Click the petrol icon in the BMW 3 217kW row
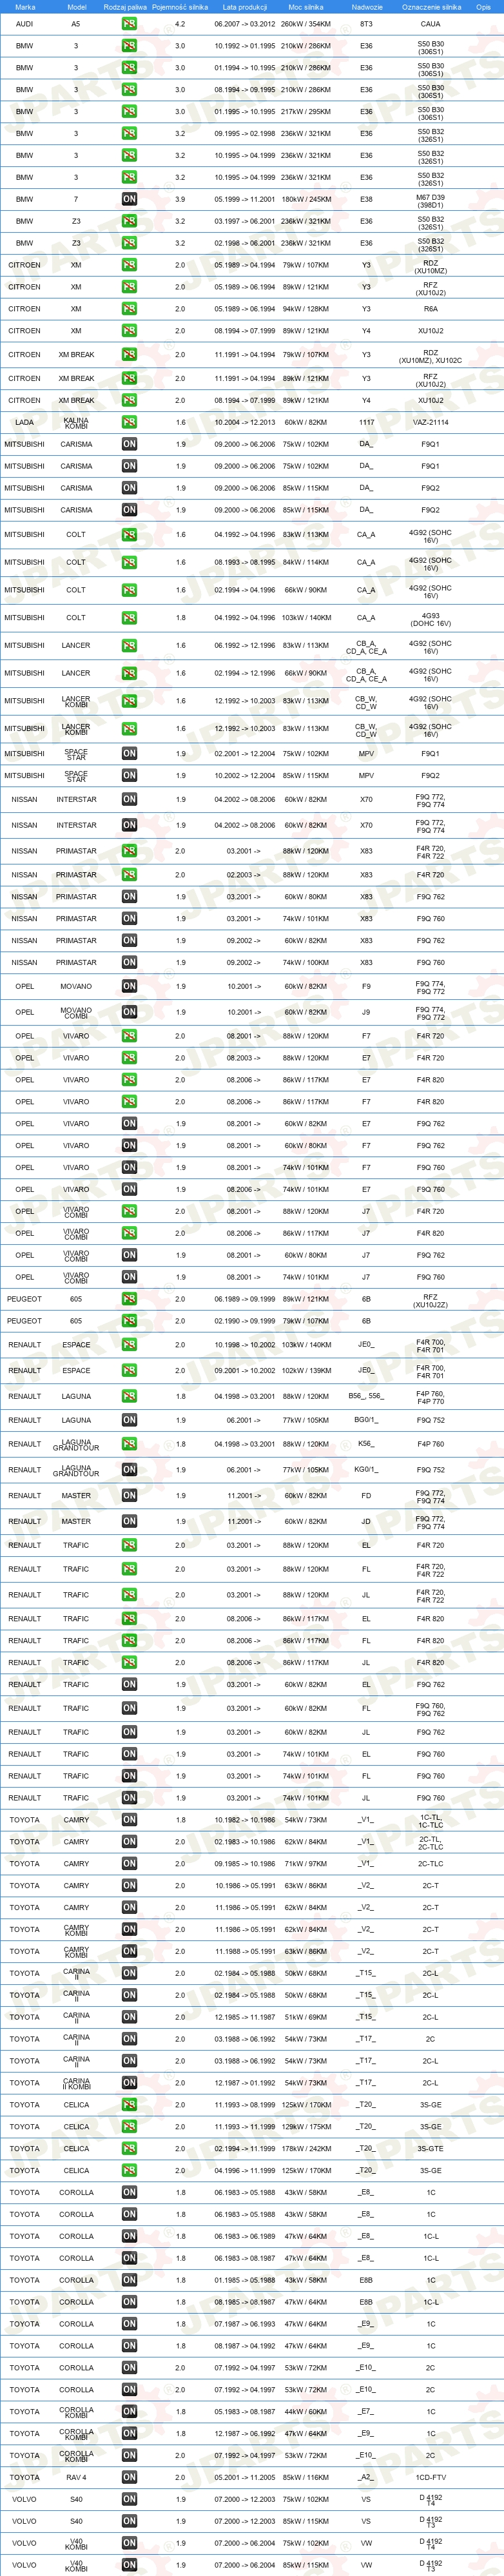The height and width of the screenshot is (2576, 504). coord(129,112)
